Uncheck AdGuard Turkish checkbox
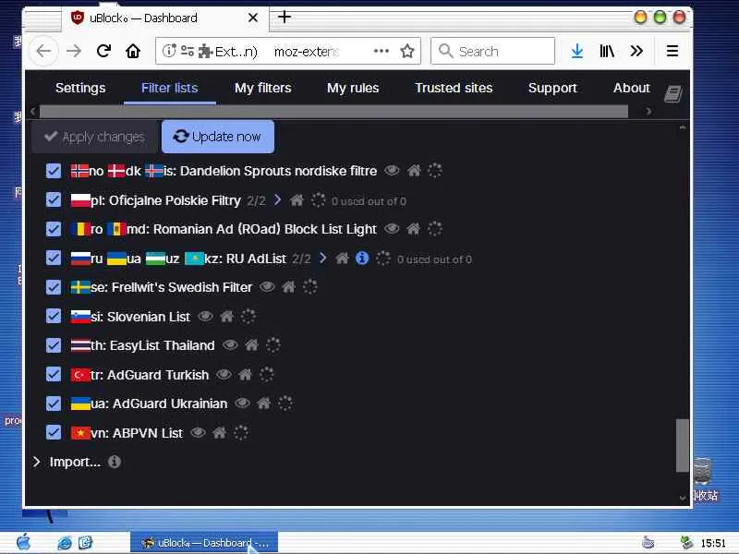This screenshot has width=739, height=554. coord(54,375)
